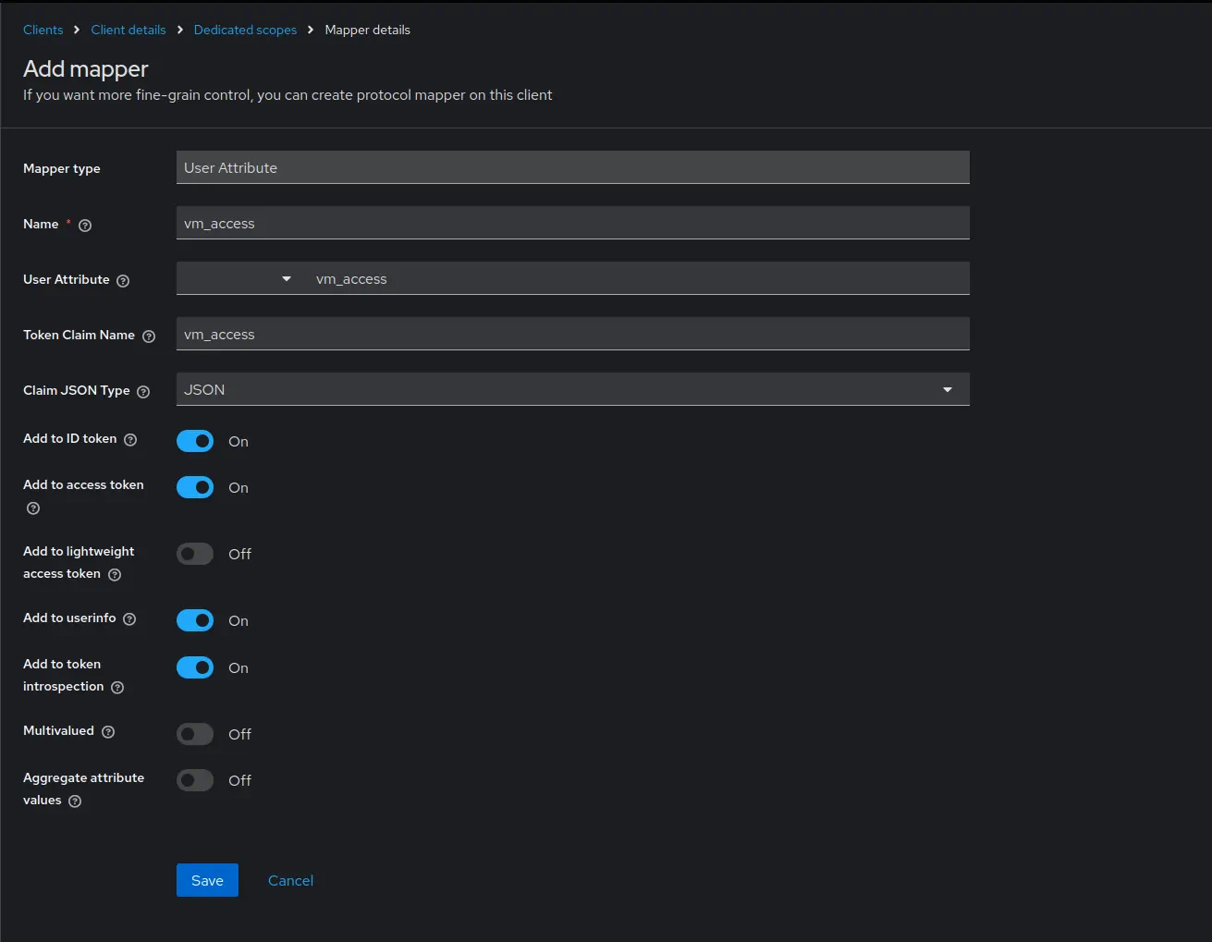
Task: Click Claim JSON Type help icon
Action: tap(143, 392)
